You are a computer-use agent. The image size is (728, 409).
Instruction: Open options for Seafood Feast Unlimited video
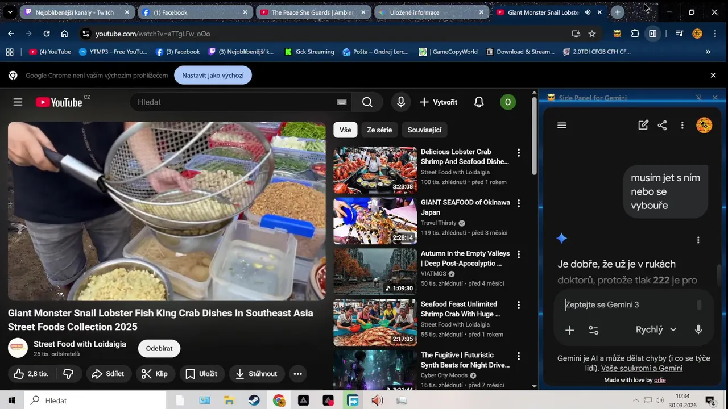tap(518, 305)
